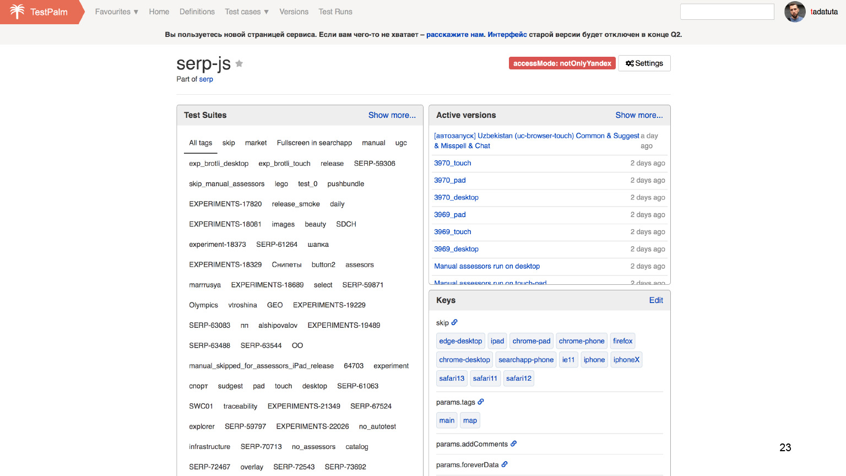Image resolution: width=846 pixels, height=476 pixels.
Task: Select the chrome-desktop skip key
Action: coord(464,360)
